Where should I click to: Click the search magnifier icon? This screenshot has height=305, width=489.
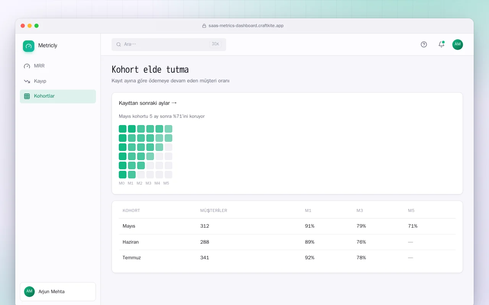point(119,44)
